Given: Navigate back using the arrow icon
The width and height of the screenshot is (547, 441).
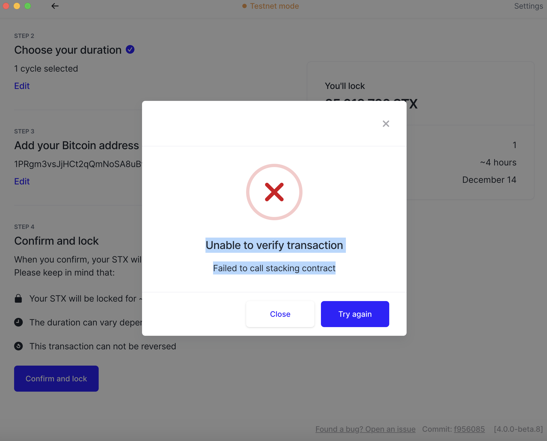Looking at the screenshot, I should [x=55, y=6].
